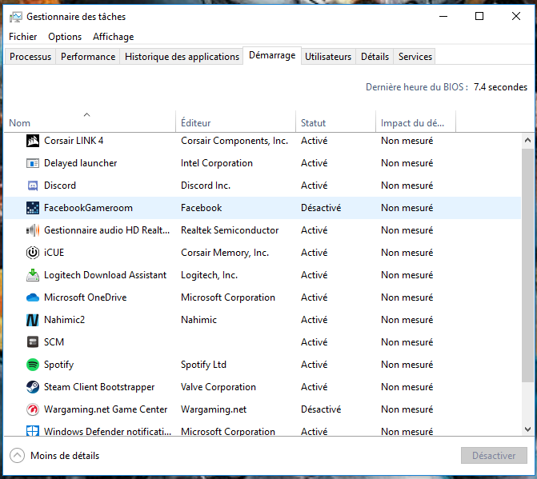Select the Corsair LINK 4 row name

pos(74,141)
